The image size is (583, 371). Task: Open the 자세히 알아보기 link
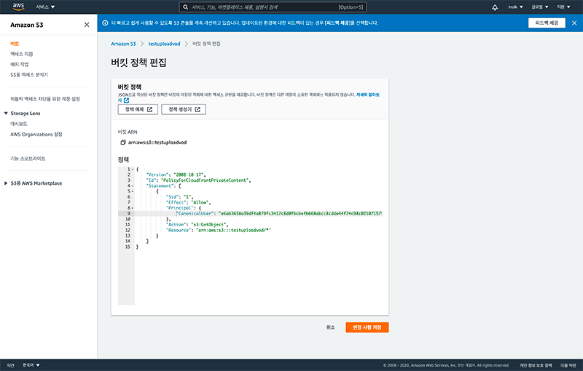(x=368, y=95)
